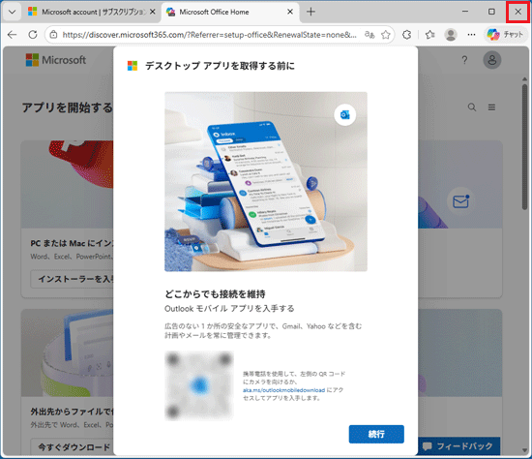Close the Microsoft account tab

(153, 12)
